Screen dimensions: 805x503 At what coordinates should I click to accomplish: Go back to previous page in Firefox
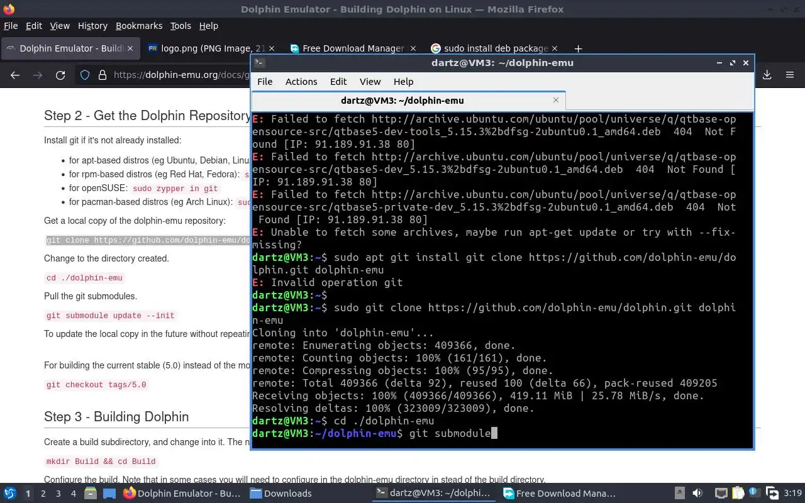(x=15, y=75)
